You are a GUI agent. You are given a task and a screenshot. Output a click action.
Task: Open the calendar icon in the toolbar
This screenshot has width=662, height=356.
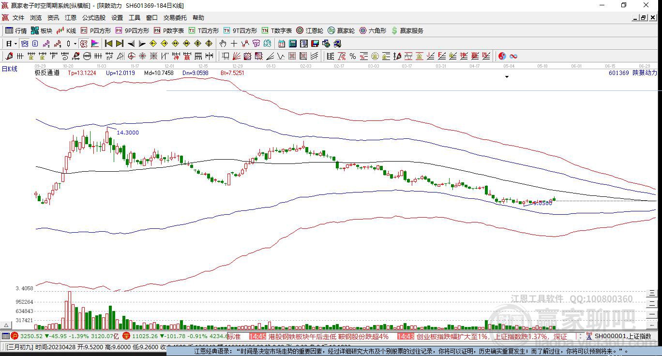point(281,44)
